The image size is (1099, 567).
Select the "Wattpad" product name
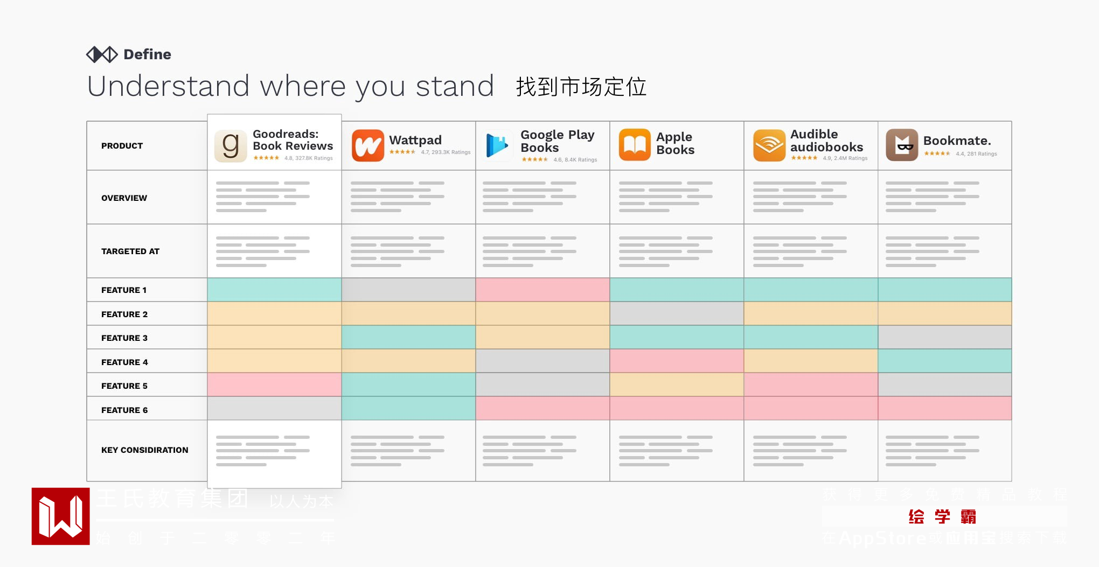[x=415, y=140]
